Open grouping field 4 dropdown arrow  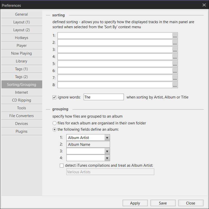(107, 158)
